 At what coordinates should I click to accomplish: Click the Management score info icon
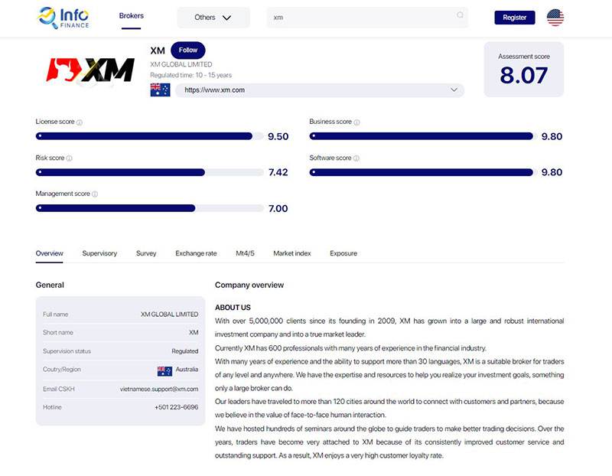click(x=95, y=194)
